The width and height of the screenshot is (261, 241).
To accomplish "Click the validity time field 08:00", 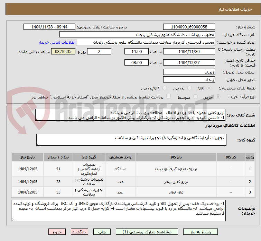I will tap(137, 62).
